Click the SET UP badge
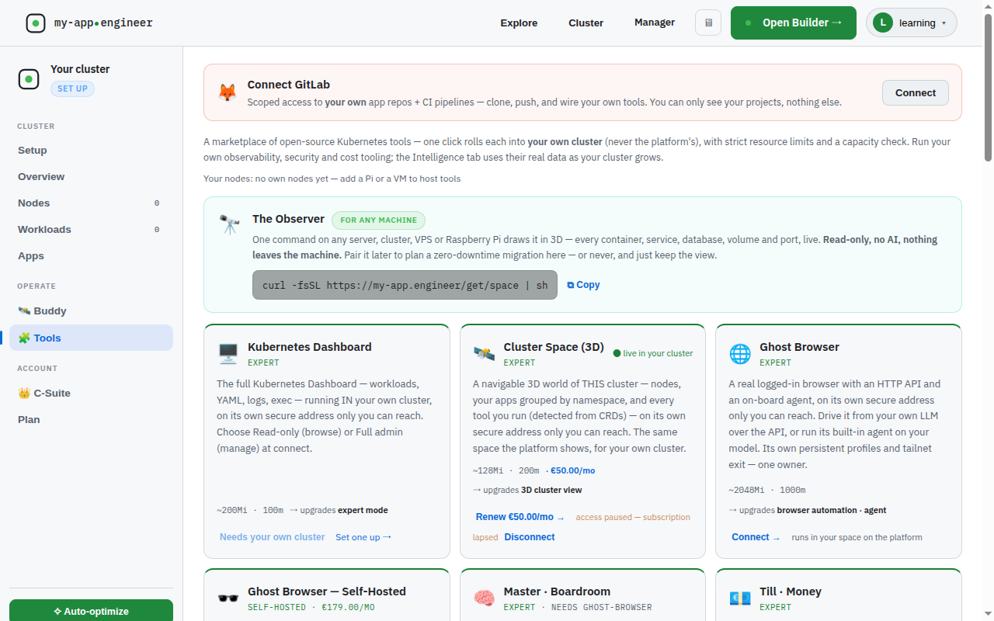This screenshot has height=621, width=994. pyautogui.click(x=72, y=88)
